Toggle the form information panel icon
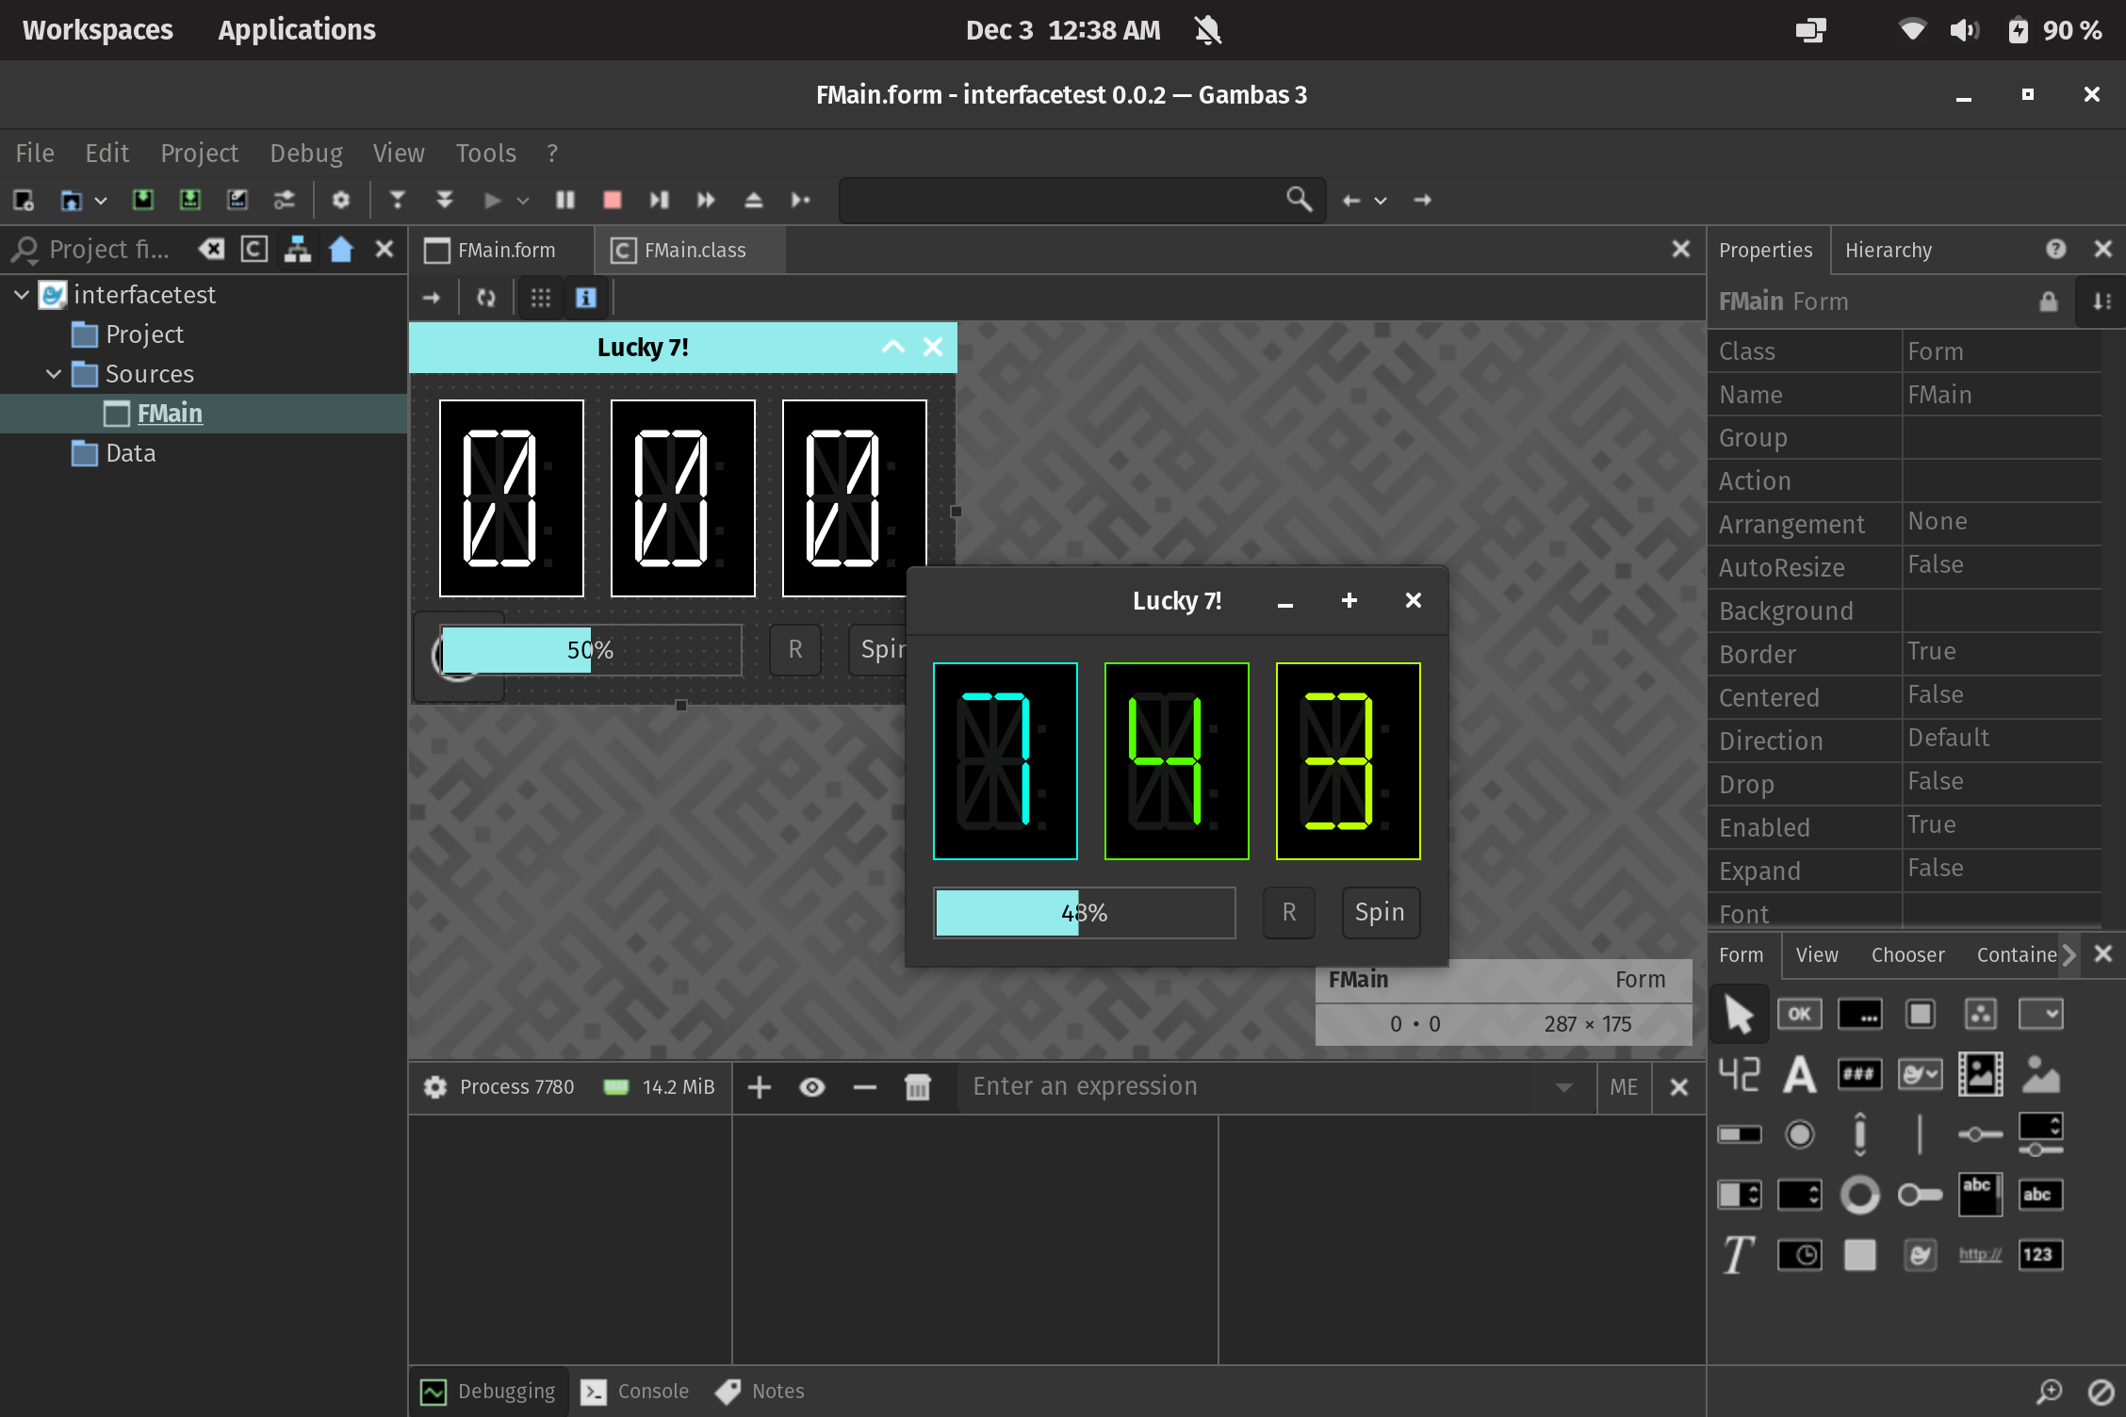 click(585, 298)
